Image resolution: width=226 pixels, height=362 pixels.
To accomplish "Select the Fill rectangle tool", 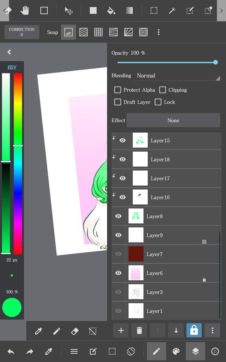I will click(x=93, y=11).
